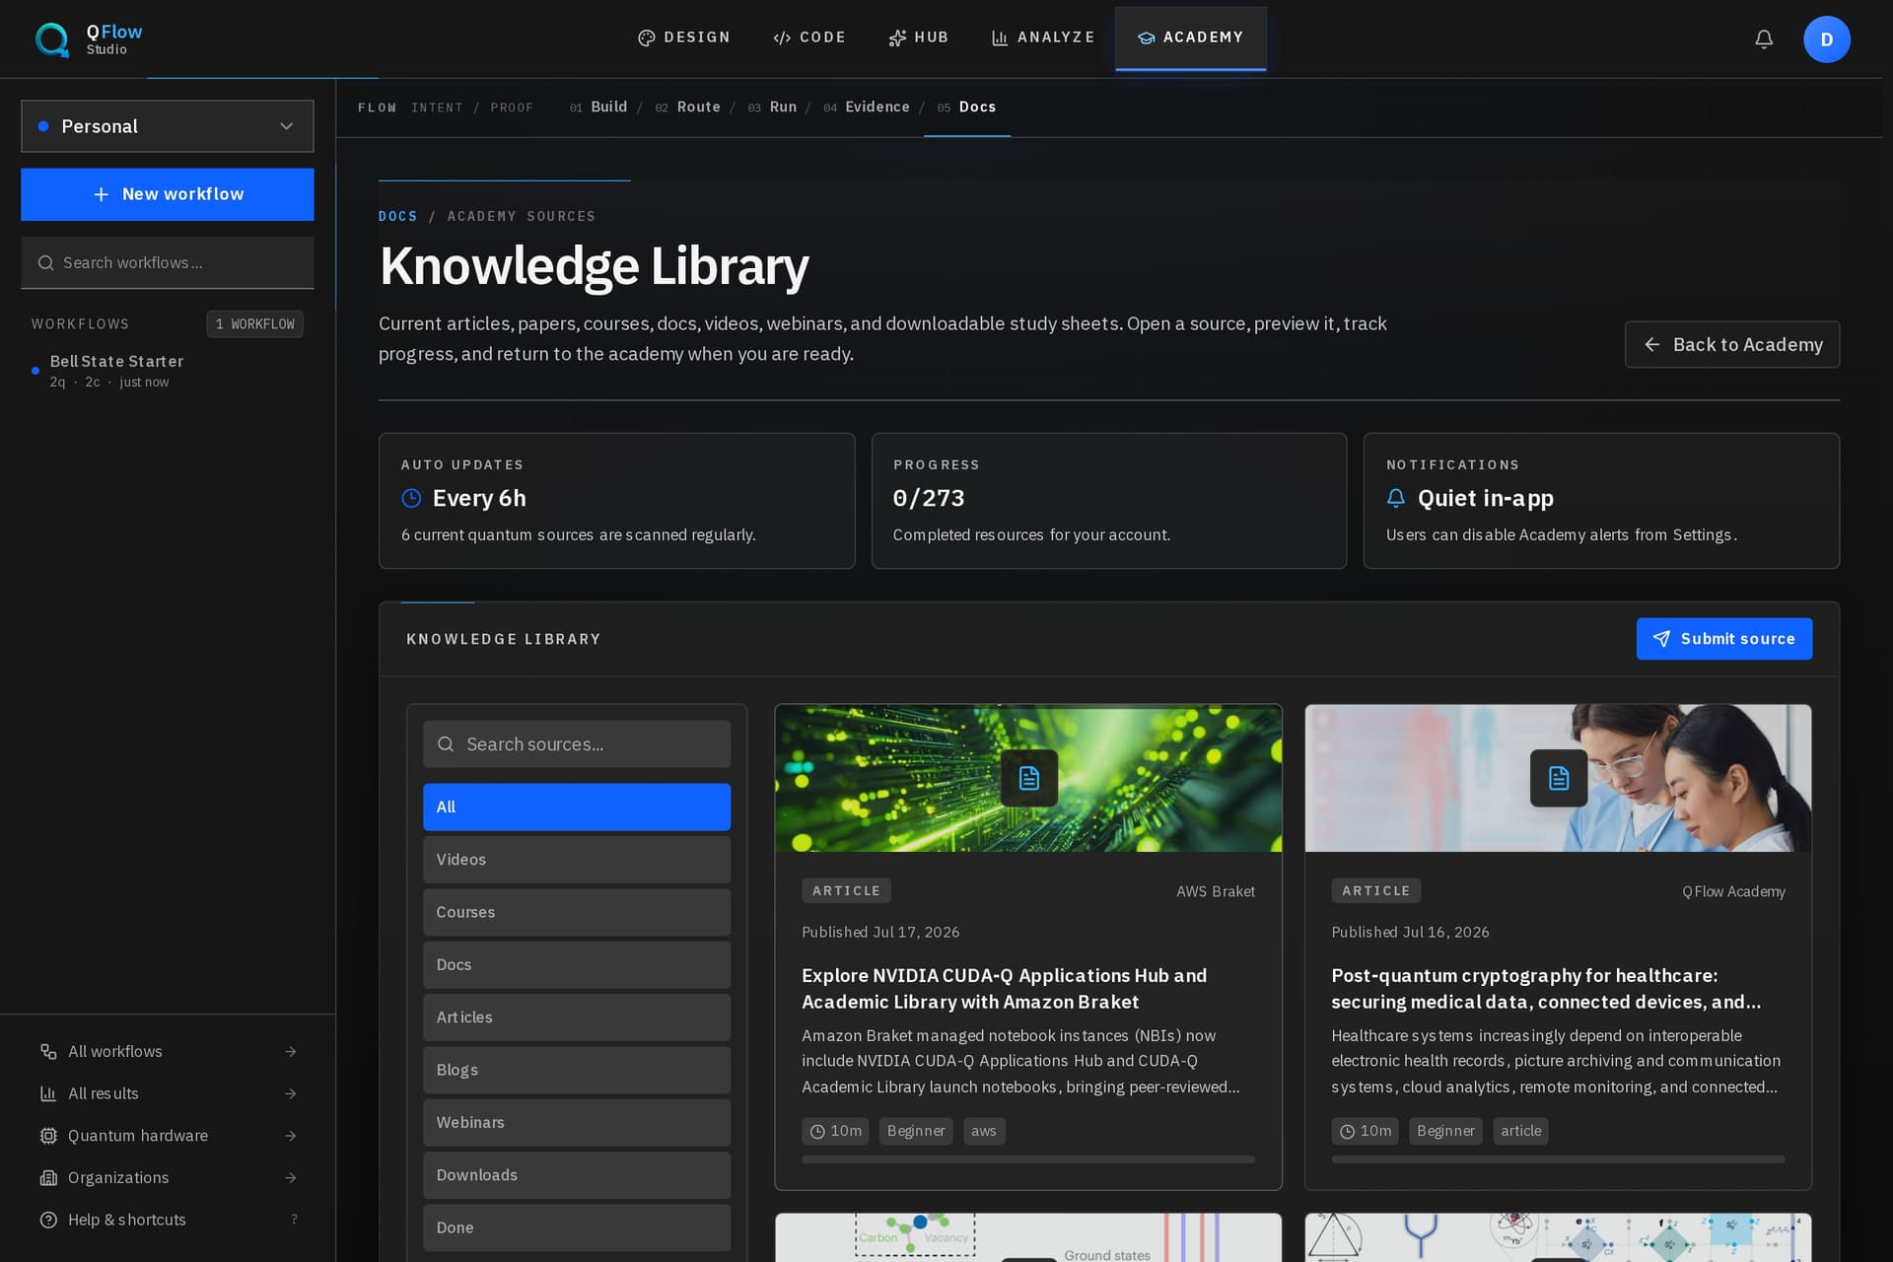This screenshot has width=1893, height=1262.
Task: Switch to the ANALYZE tab
Action: point(1042,37)
